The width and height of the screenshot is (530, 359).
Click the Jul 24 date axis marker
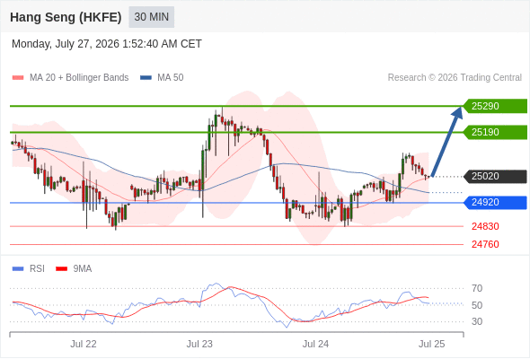pyautogui.click(x=315, y=344)
